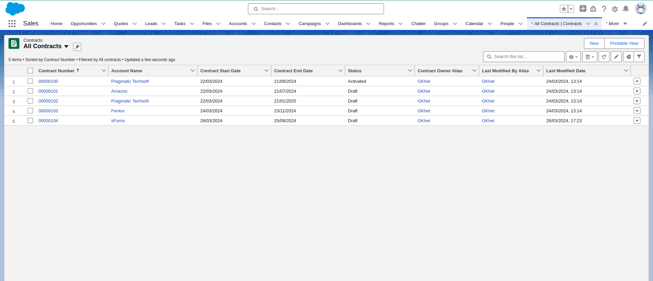Click the Salesforce cloud logo

pyautogui.click(x=15, y=8)
